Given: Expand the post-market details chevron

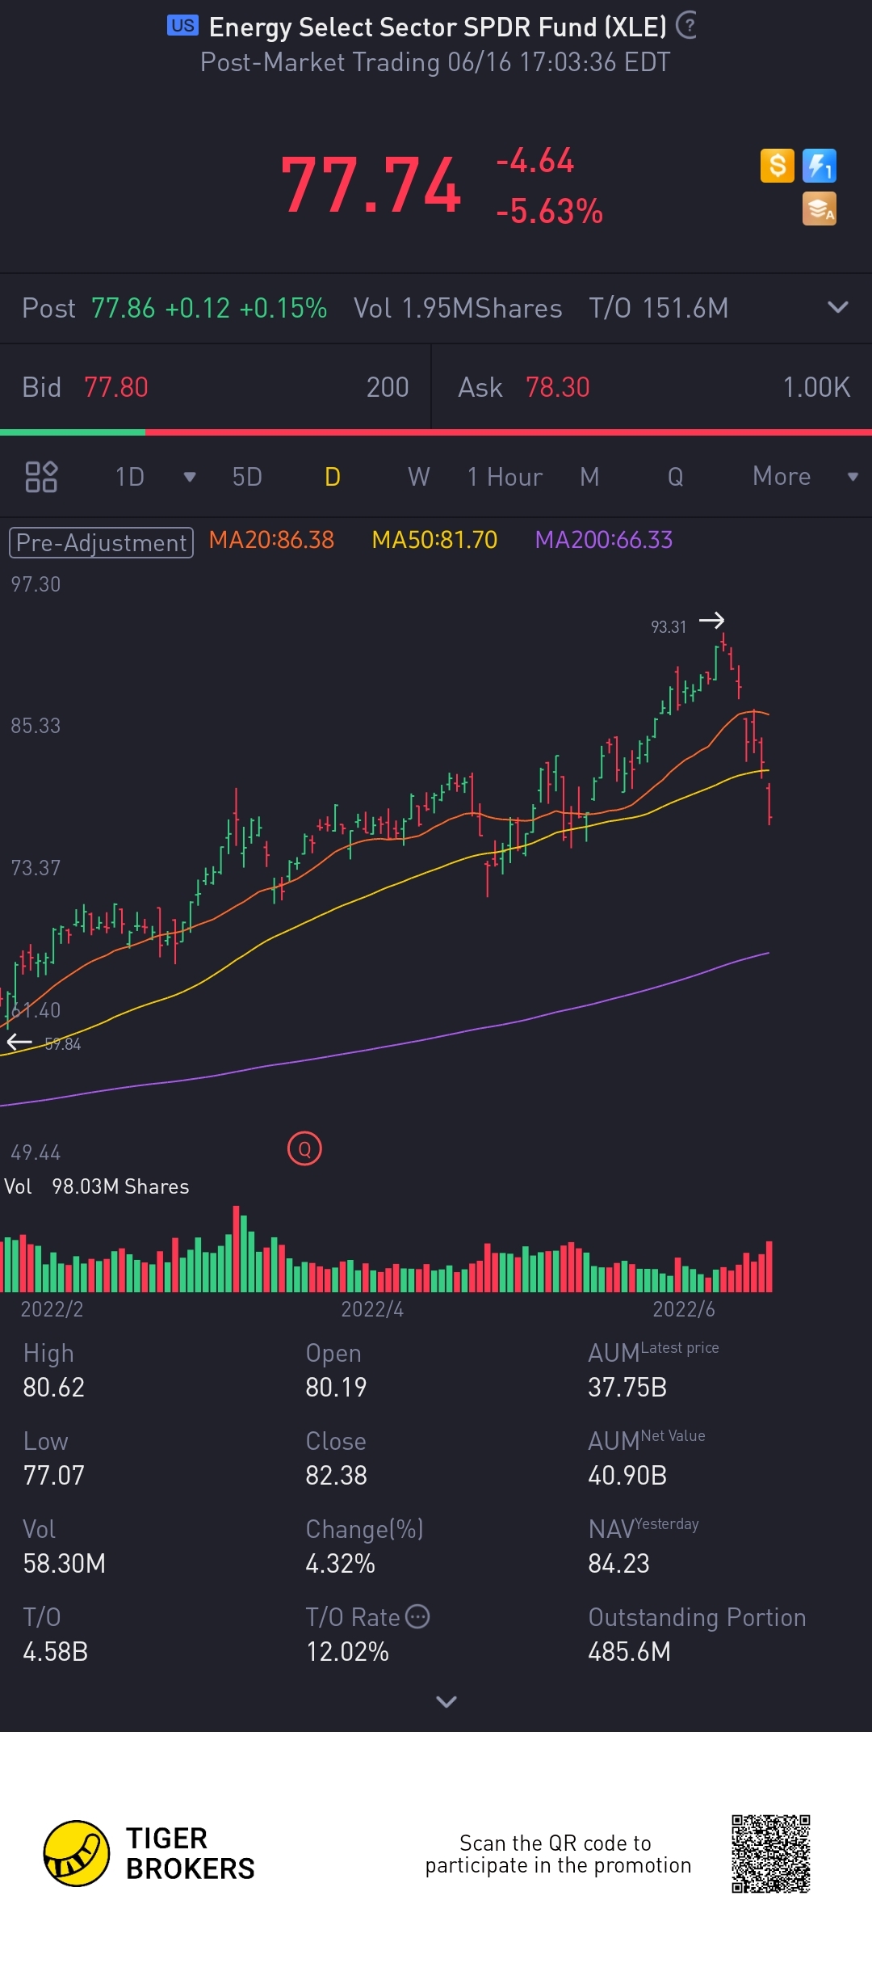Looking at the screenshot, I should 838,307.
